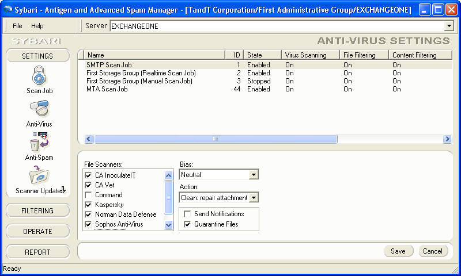The width and height of the screenshot is (461, 276).
Task: Select the Anti-Virus pills icon
Action: [39, 108]
